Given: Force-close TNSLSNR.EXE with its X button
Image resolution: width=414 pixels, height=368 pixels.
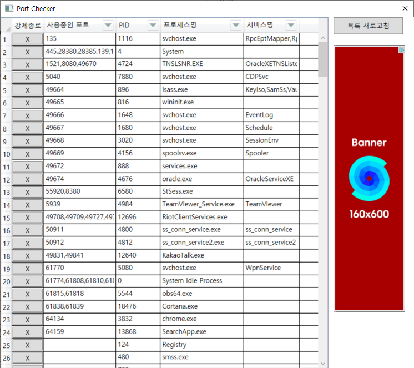Looking at the screenshot, I should pyautogui.click(x=27, y=64).
